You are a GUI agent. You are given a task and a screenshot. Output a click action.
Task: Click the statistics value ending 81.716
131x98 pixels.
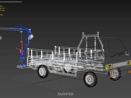coord(2,8)
